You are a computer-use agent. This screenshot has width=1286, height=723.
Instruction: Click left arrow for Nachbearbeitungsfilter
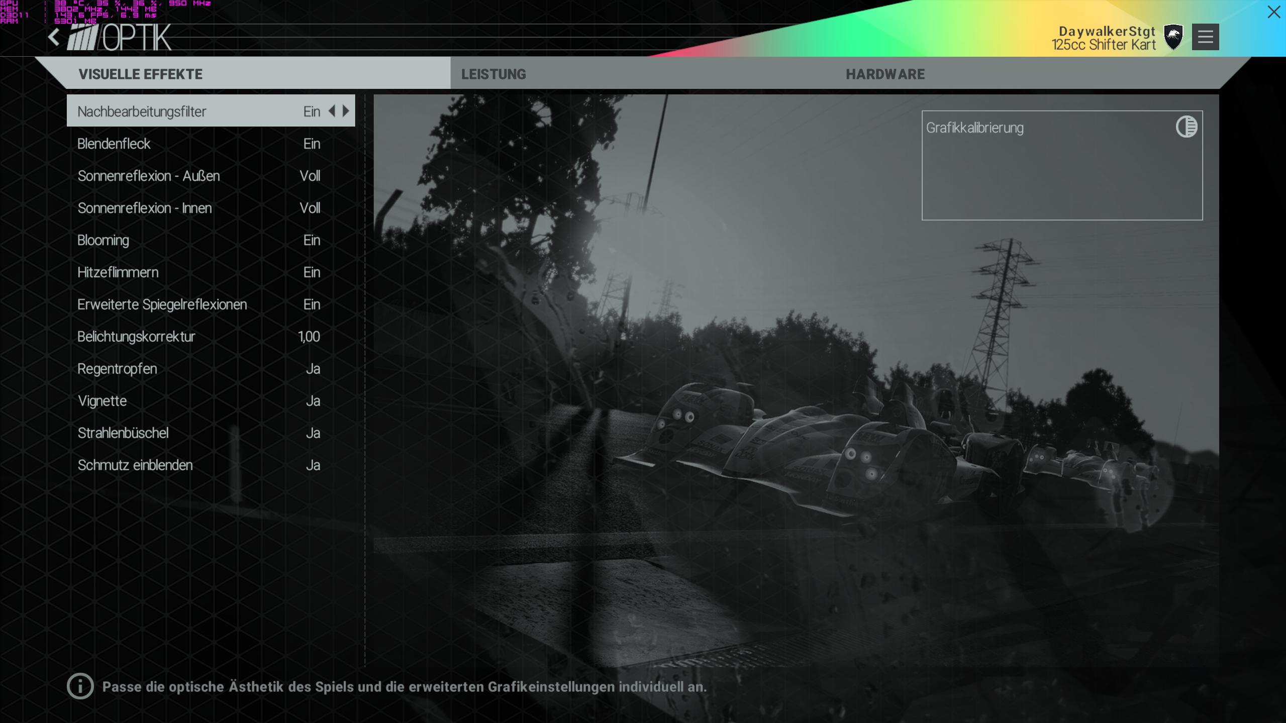click(x=332, y=111)
